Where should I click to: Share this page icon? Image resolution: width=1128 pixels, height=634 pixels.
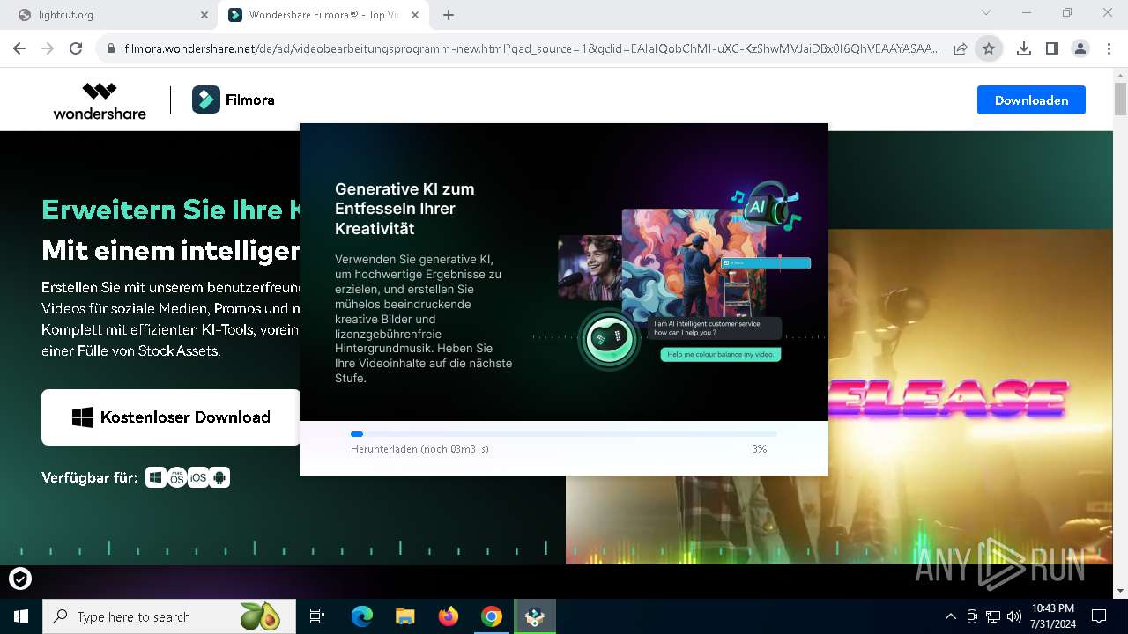tap(961, 49)
